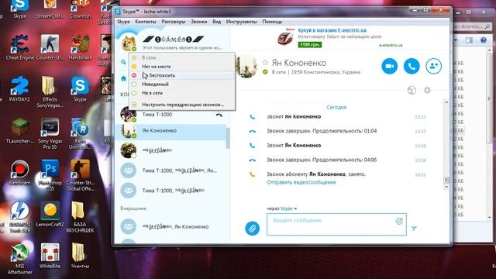Open conversation settings gear icon

pos(427,90)
